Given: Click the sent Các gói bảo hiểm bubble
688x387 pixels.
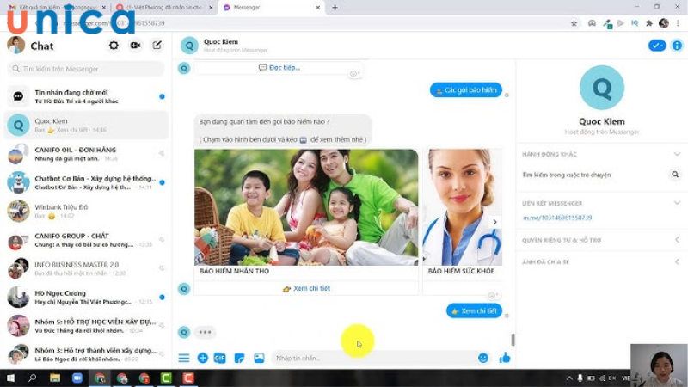Looking at the screenshot, I should pyautogui.click(x=466, y=90).
